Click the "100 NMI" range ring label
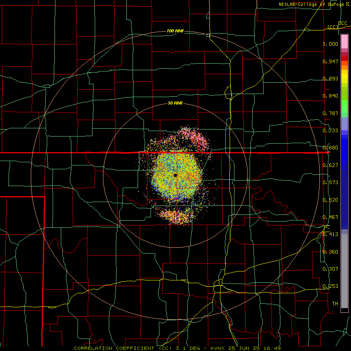Screen dimensions: 351x351 tap(175, 31)
